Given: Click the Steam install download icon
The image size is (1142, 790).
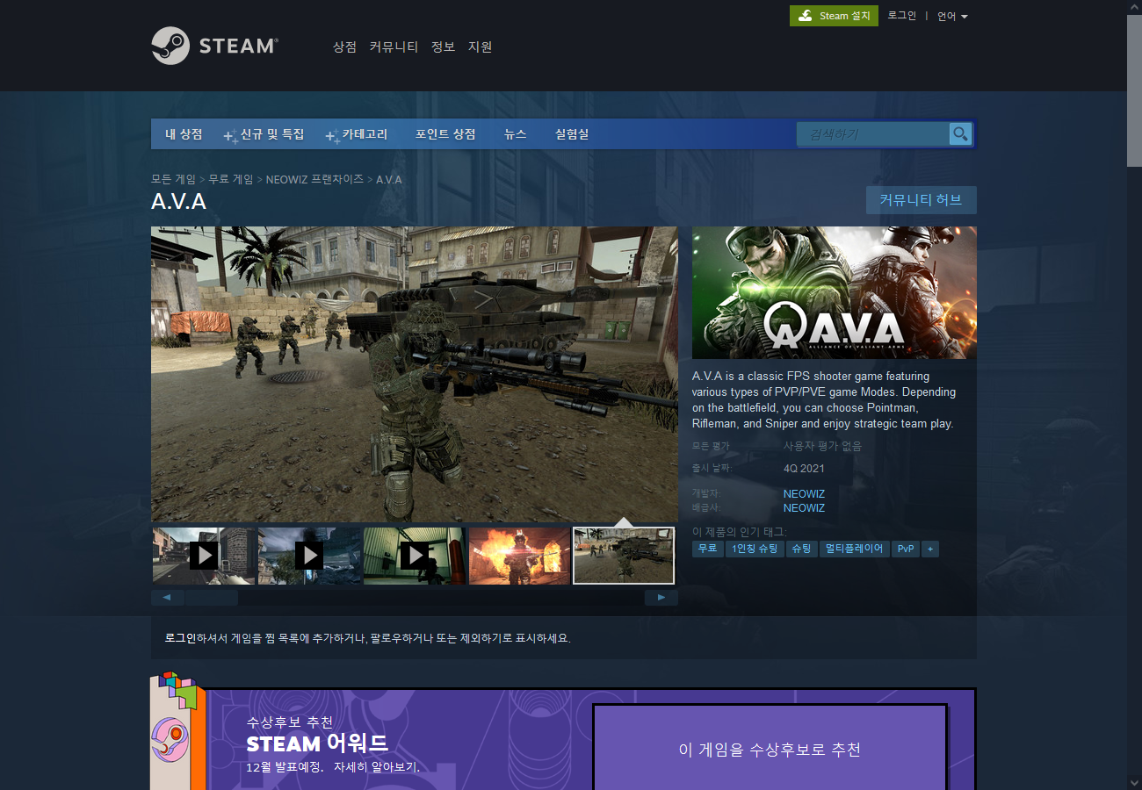Looking at the screenshot, I should pos(805,16).
